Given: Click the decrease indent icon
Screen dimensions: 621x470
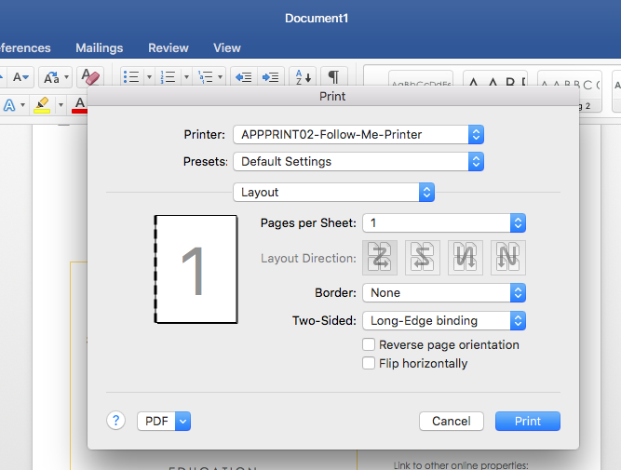Looking at the screenshot, I should [x=244, y=77].
